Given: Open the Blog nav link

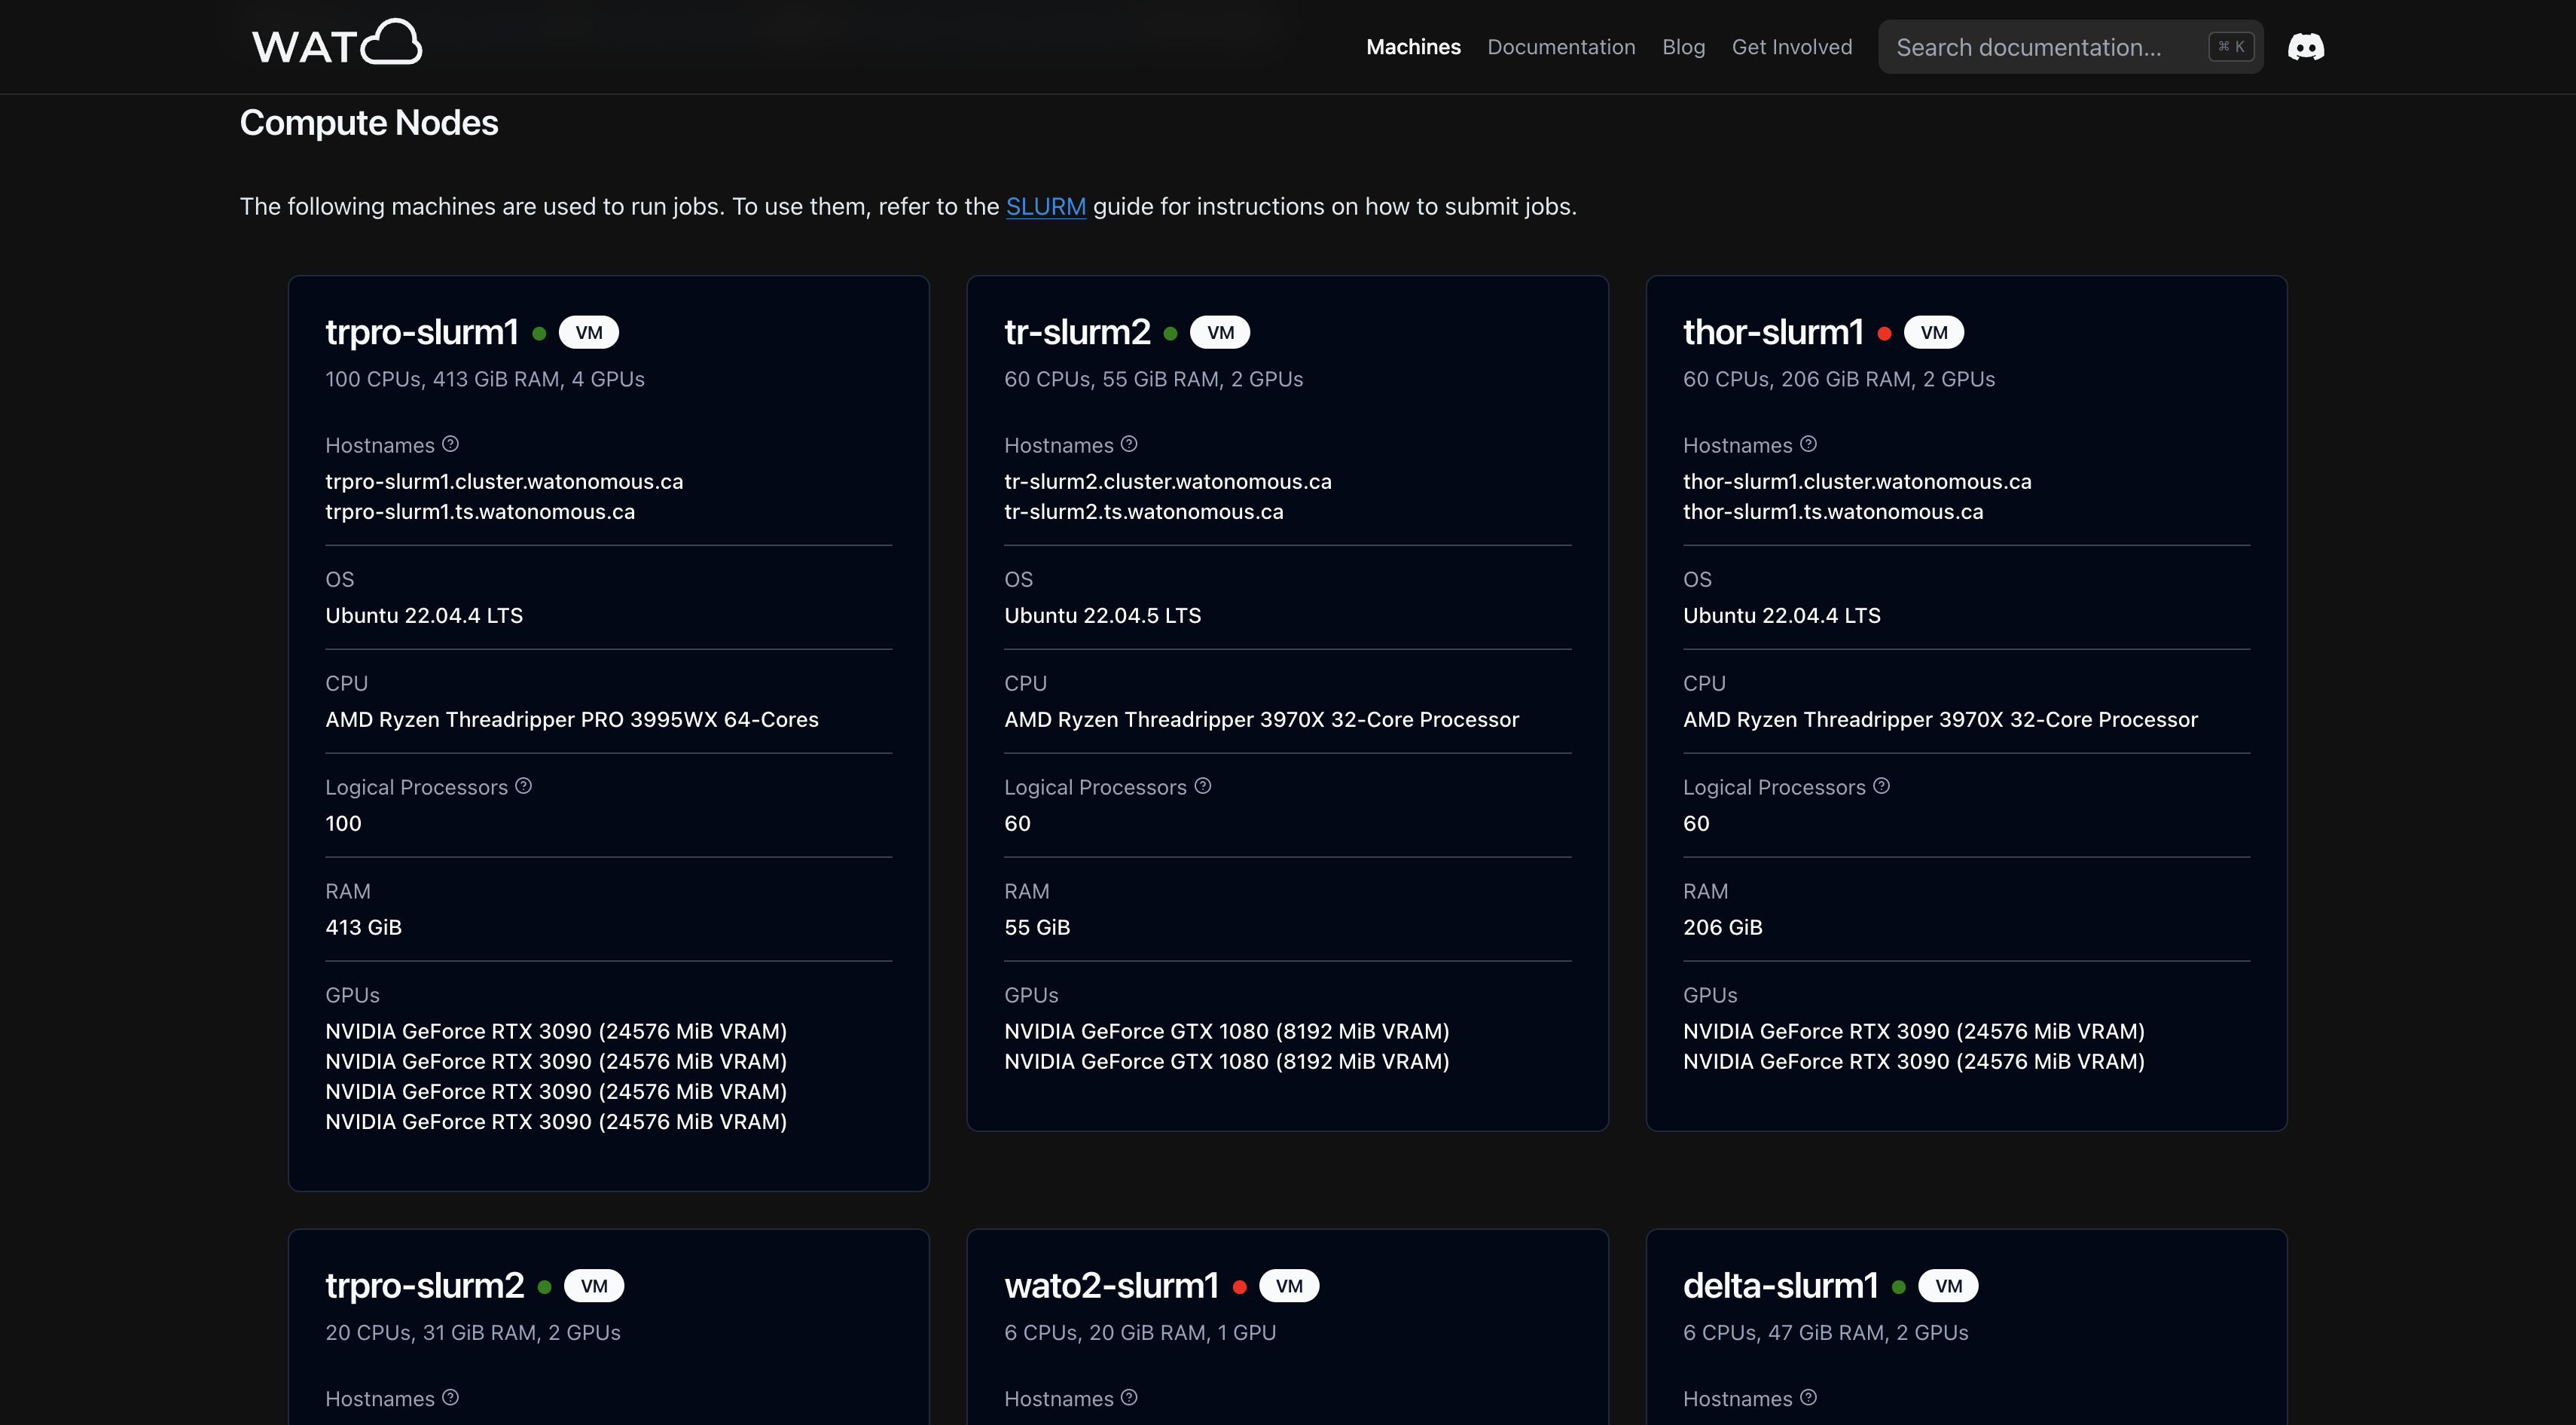Looking at the screenshot, I should (1683, 47).
